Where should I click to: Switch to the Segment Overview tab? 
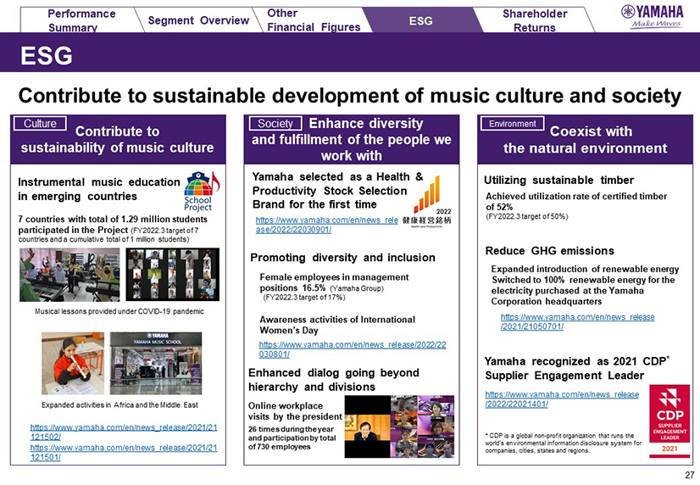197,20
